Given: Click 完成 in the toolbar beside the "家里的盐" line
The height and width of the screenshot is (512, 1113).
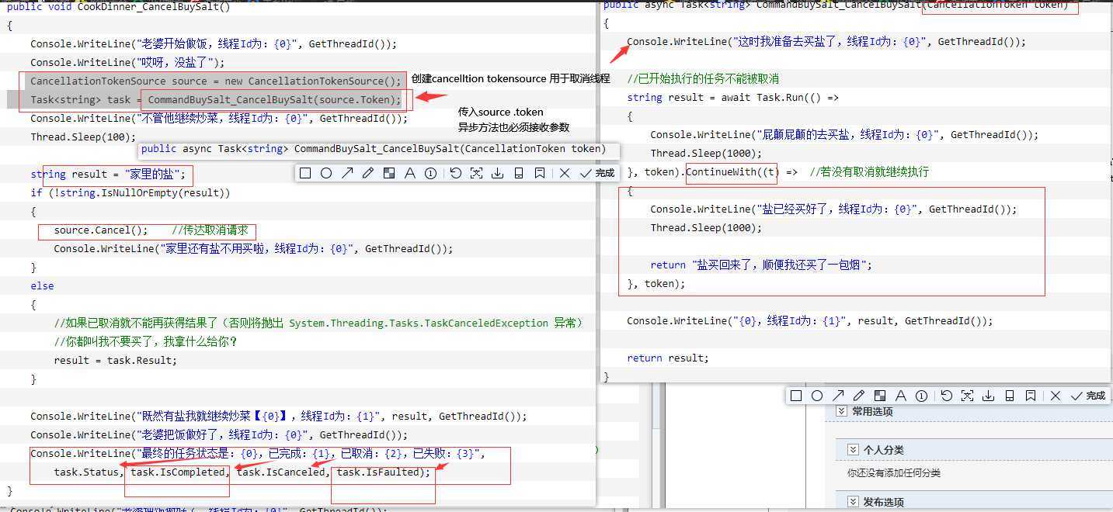Looking at the screenshot, I should (597, 173).
